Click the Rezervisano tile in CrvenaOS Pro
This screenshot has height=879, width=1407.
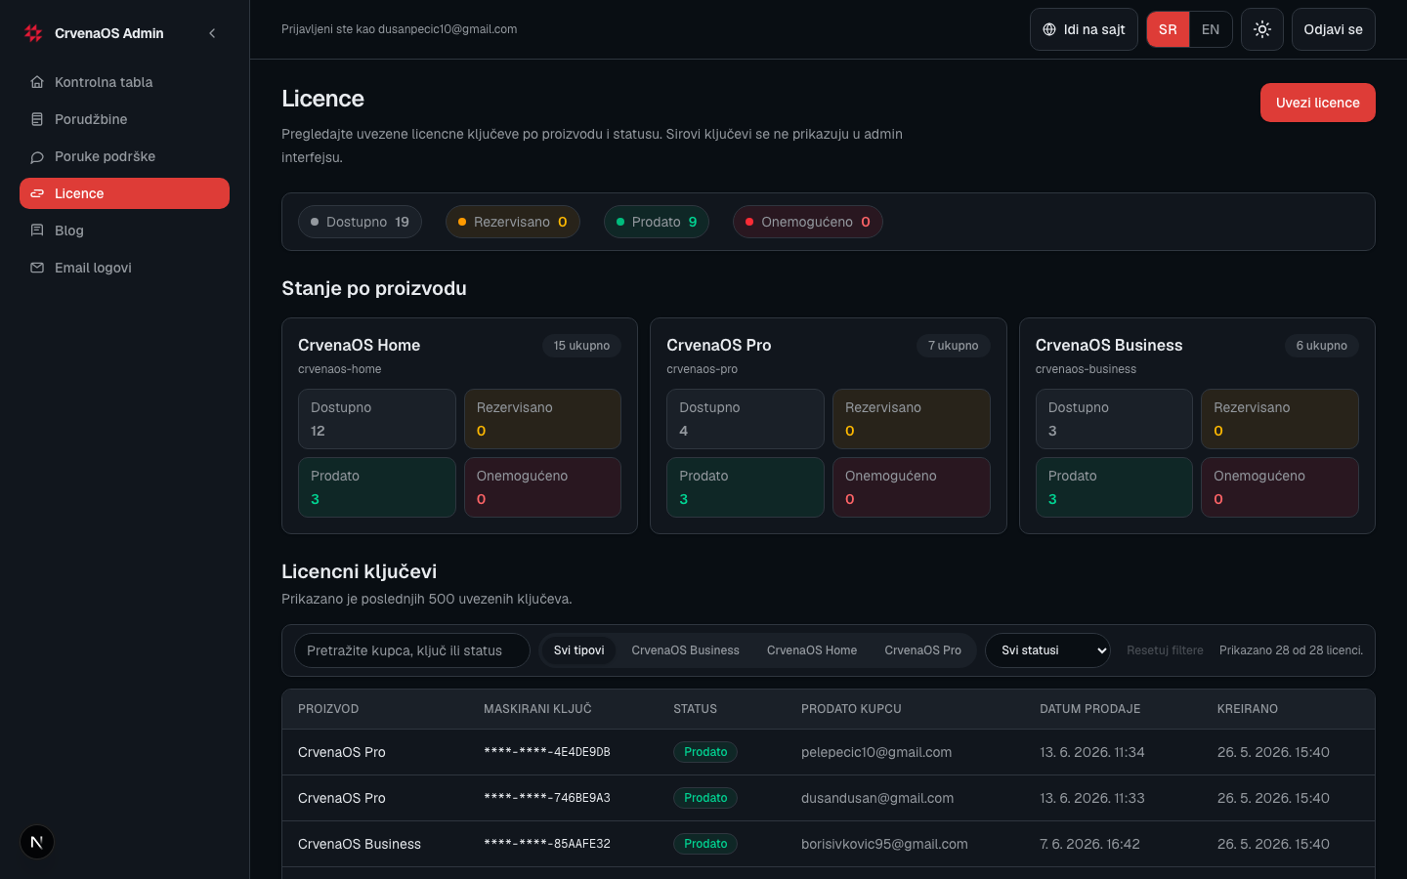[x=912, y=419]
